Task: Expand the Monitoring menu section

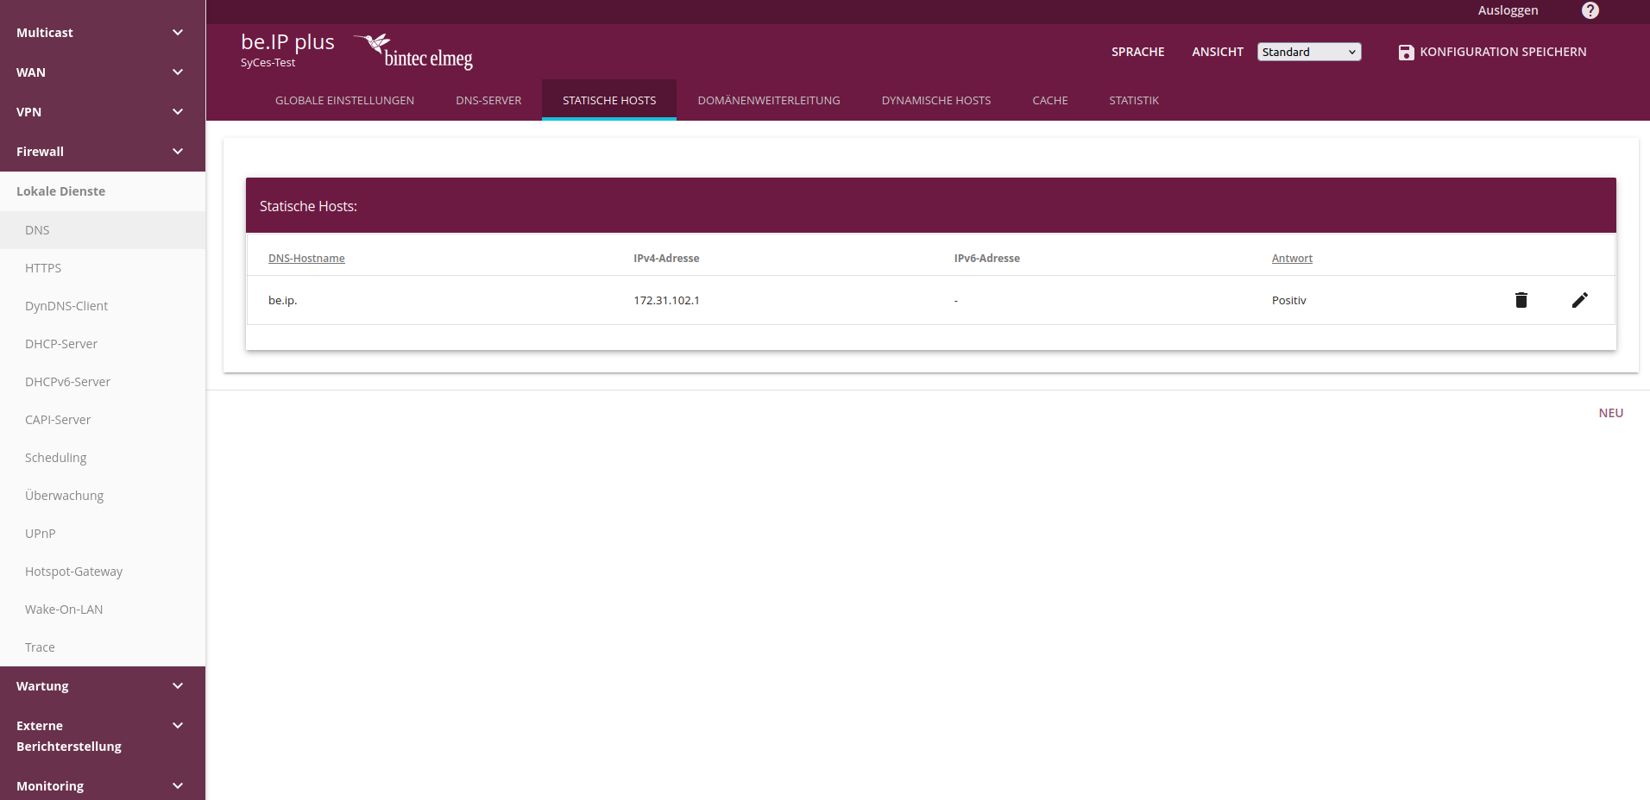Action: click(x=103, y=786)
